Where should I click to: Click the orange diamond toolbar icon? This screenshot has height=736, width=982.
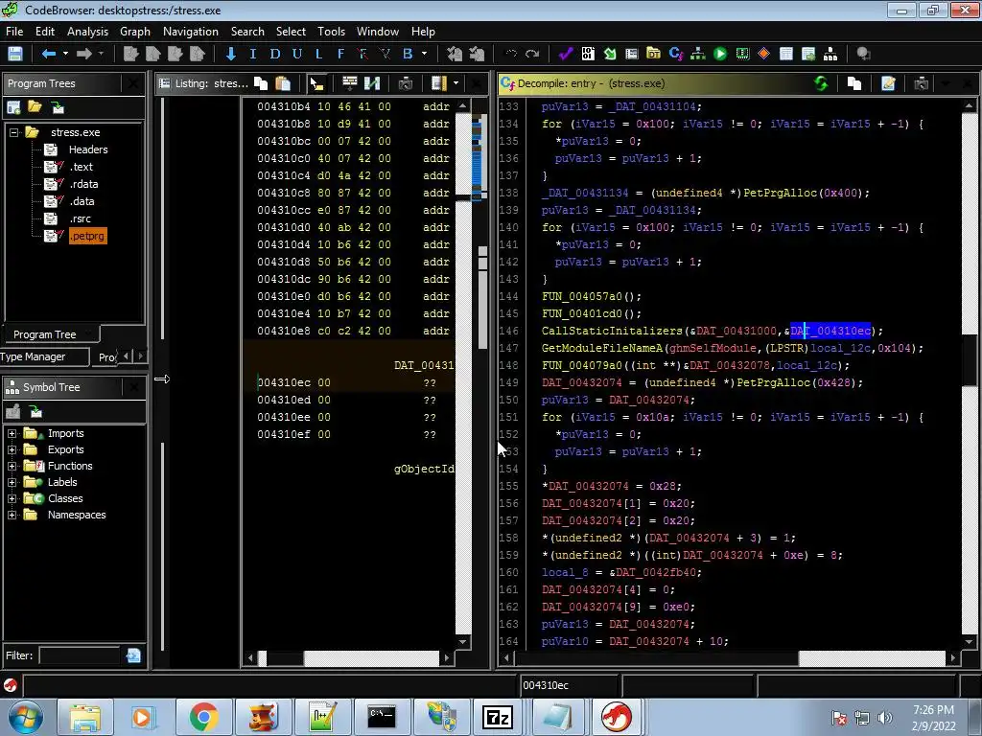point(763,54)
